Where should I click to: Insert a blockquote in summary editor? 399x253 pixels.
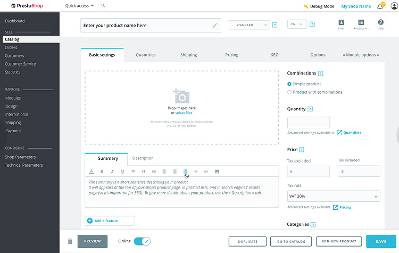144,172
